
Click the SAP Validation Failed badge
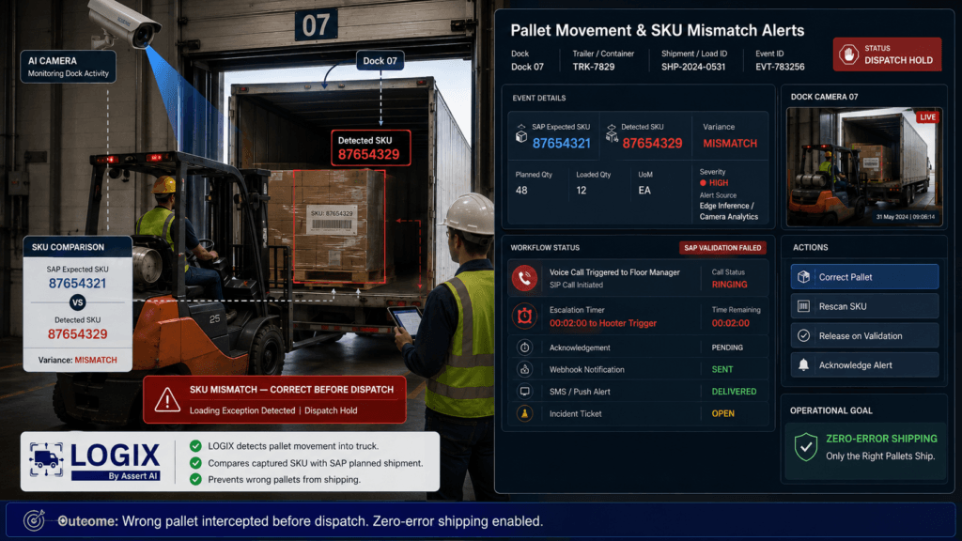tap(722, 248)
